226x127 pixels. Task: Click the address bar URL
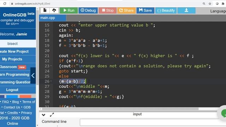pyautogui.click(x=32, y=4)
